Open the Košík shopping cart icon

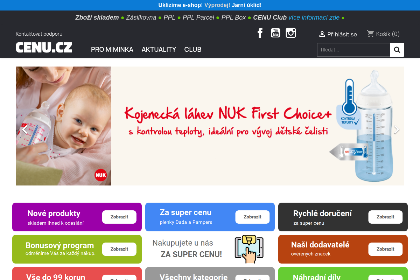370,34
